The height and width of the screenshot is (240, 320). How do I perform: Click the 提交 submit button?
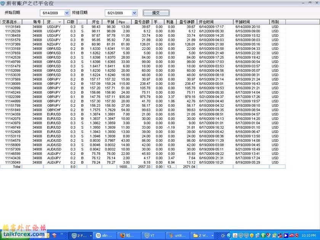point(156,13)
